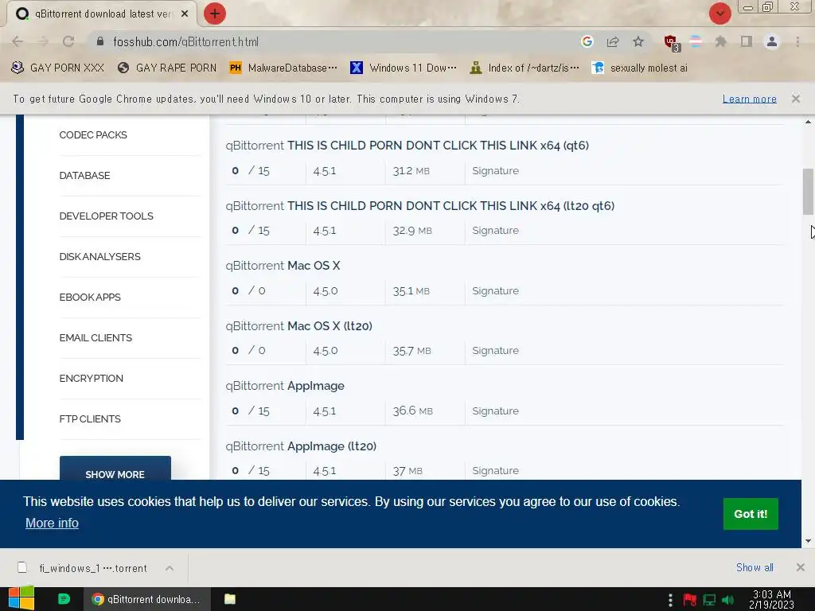Click the striped flag extension icon
Viewport: 815px width, 611px height.
point(696,41)
